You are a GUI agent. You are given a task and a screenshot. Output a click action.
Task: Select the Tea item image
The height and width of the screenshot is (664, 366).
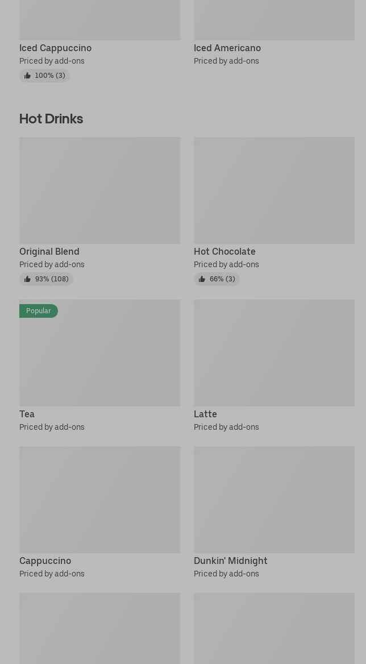coord(100,352)
